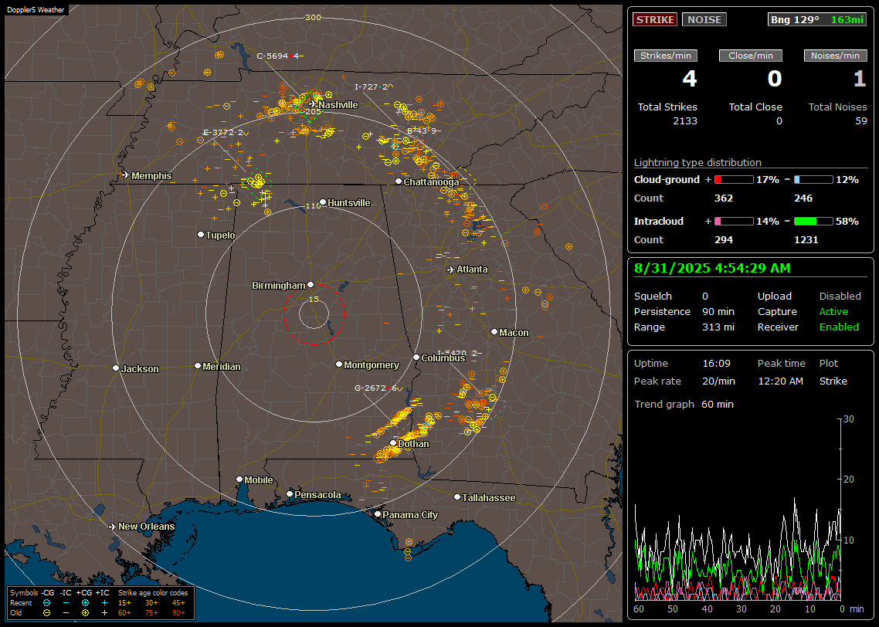Viewport: 879px width, 627px height.
Task: Click the Columbus city marker dot
Action: tap(416, 357)
